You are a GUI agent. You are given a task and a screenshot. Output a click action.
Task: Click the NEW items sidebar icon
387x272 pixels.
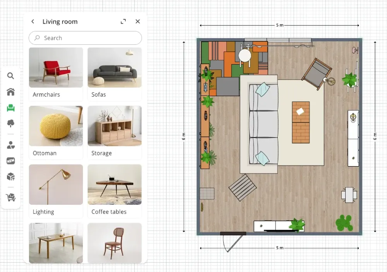click(10, 160)
